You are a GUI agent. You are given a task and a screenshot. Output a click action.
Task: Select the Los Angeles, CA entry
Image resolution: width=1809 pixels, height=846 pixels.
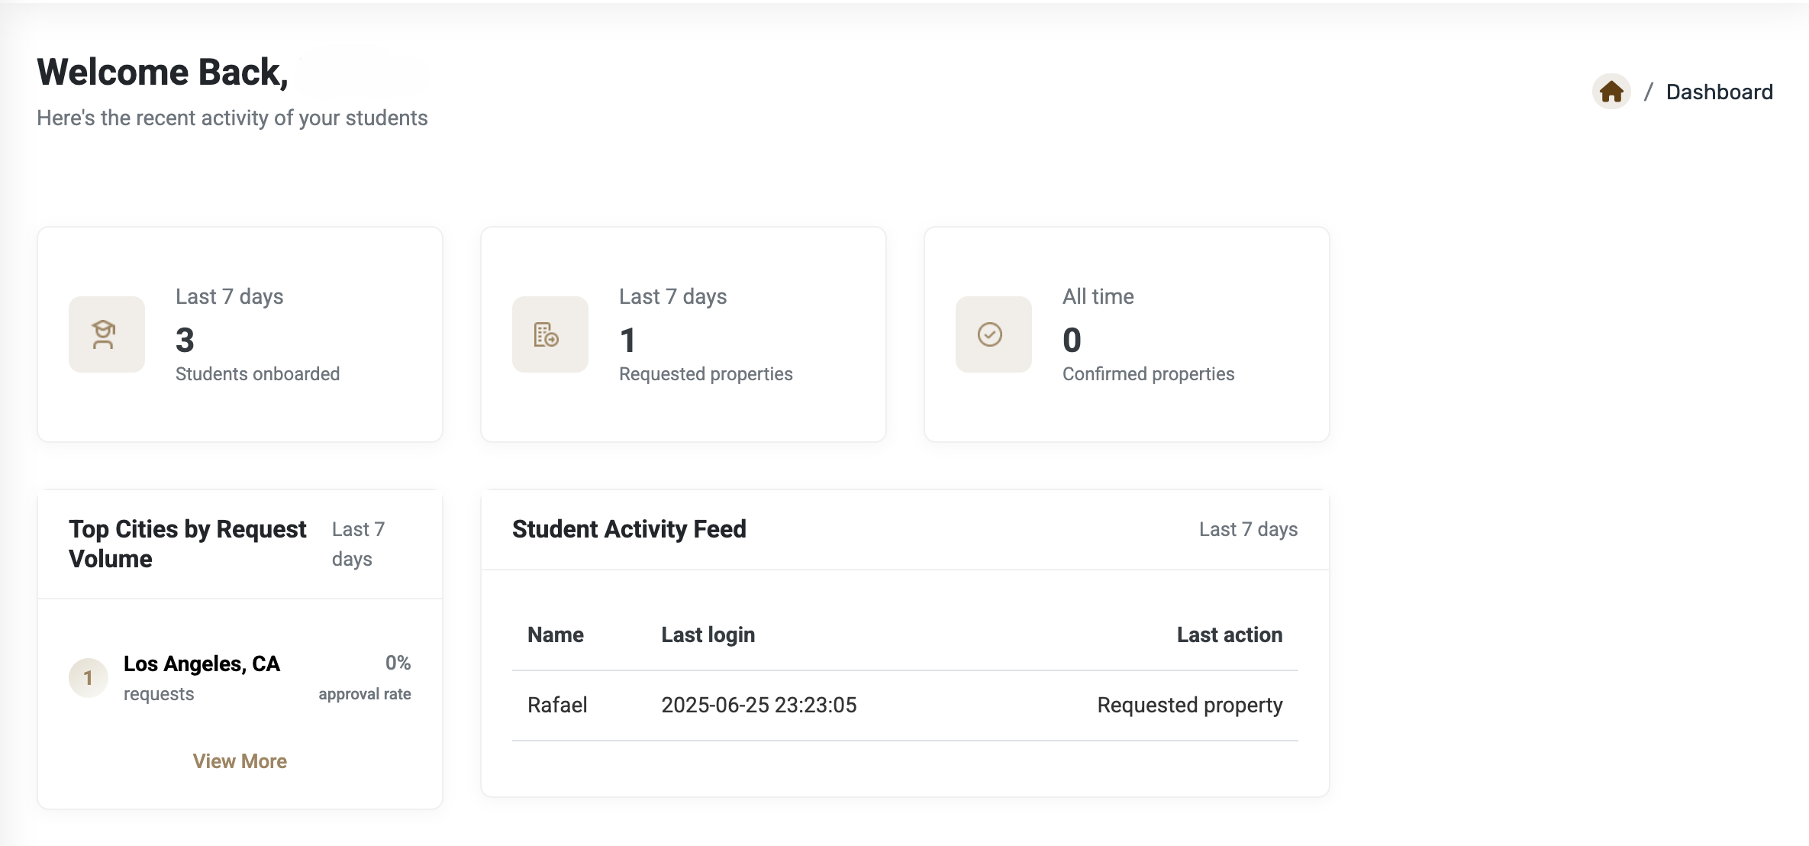click(202, 664)
